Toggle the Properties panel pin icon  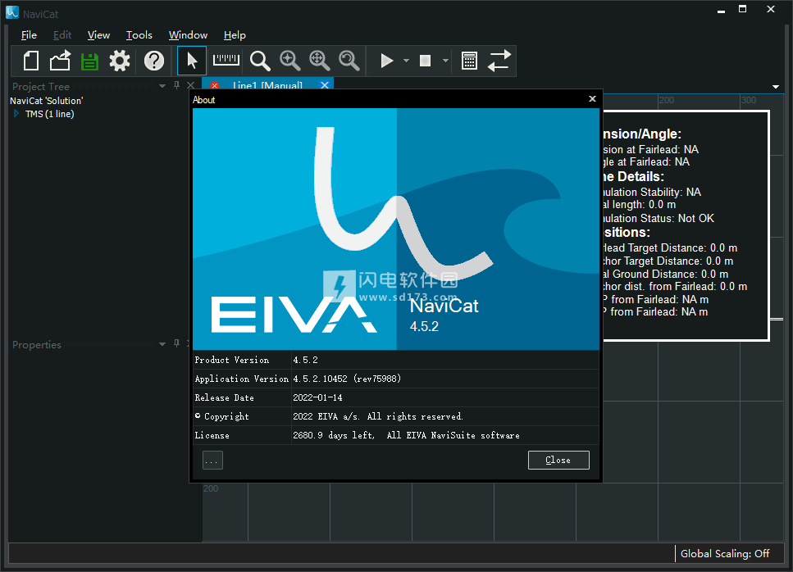[176, 344]
